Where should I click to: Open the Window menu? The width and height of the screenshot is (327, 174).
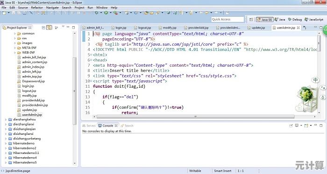tap(101, 7)
